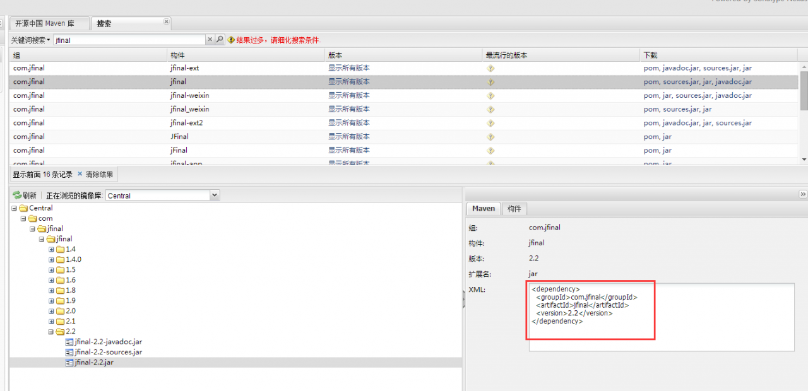808x391 pixels.
Task: Select jfinal-2.2.jar file
Action: [94, 363]
